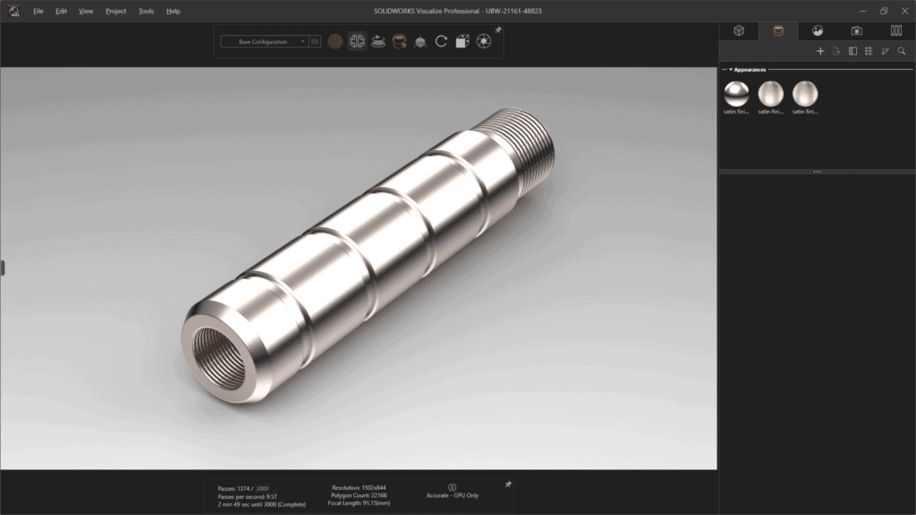Switch the appearance palette to grid view

(x=869, y=51)
